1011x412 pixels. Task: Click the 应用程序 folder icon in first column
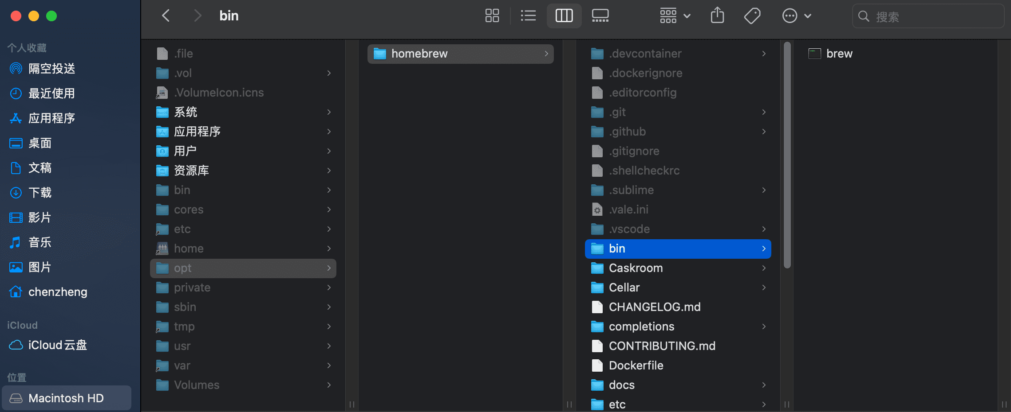coord(162,132)
